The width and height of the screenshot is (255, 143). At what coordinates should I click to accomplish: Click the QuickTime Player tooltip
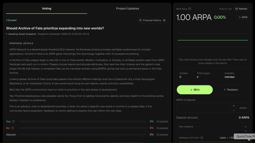244,136
